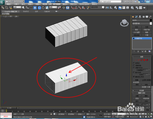
Task: Click the 全部取消隐藏 button
Action: [146, 80]
